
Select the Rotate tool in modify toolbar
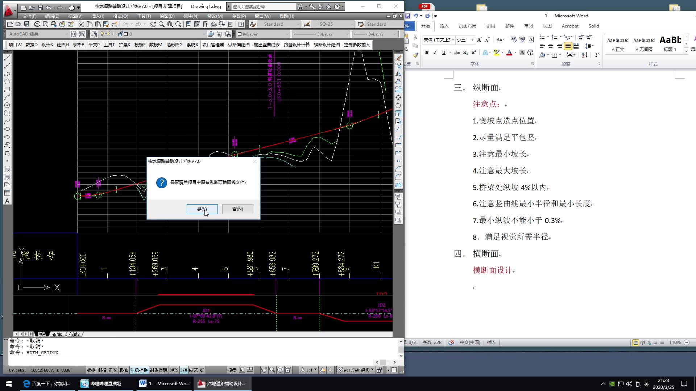coord(398,105)
